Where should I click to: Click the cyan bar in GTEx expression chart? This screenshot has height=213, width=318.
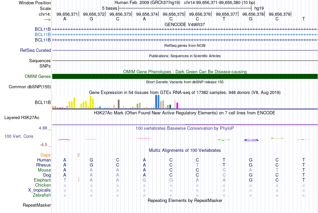100,107
